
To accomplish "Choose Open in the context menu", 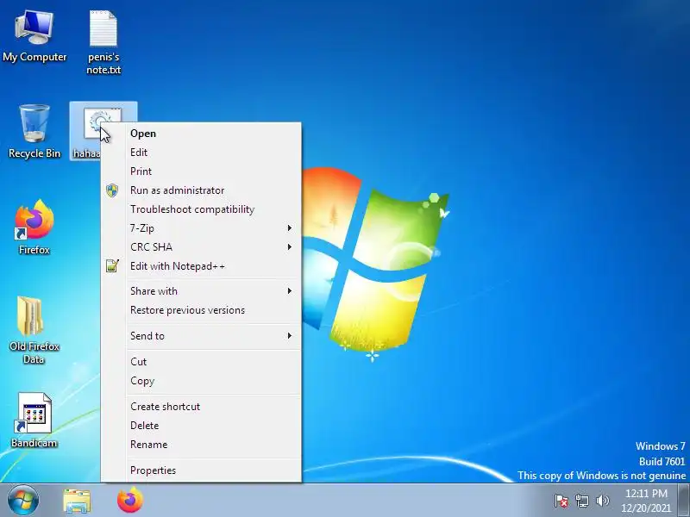I will [202, 134].
